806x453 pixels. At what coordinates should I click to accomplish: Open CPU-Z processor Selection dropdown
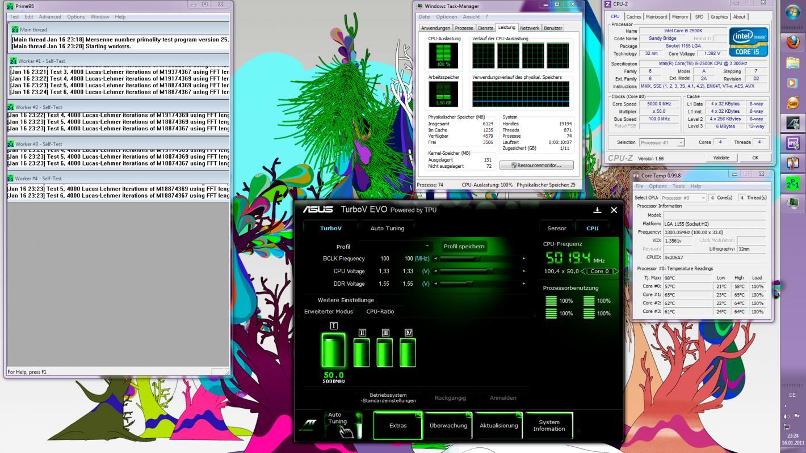[x=662, y=142]
